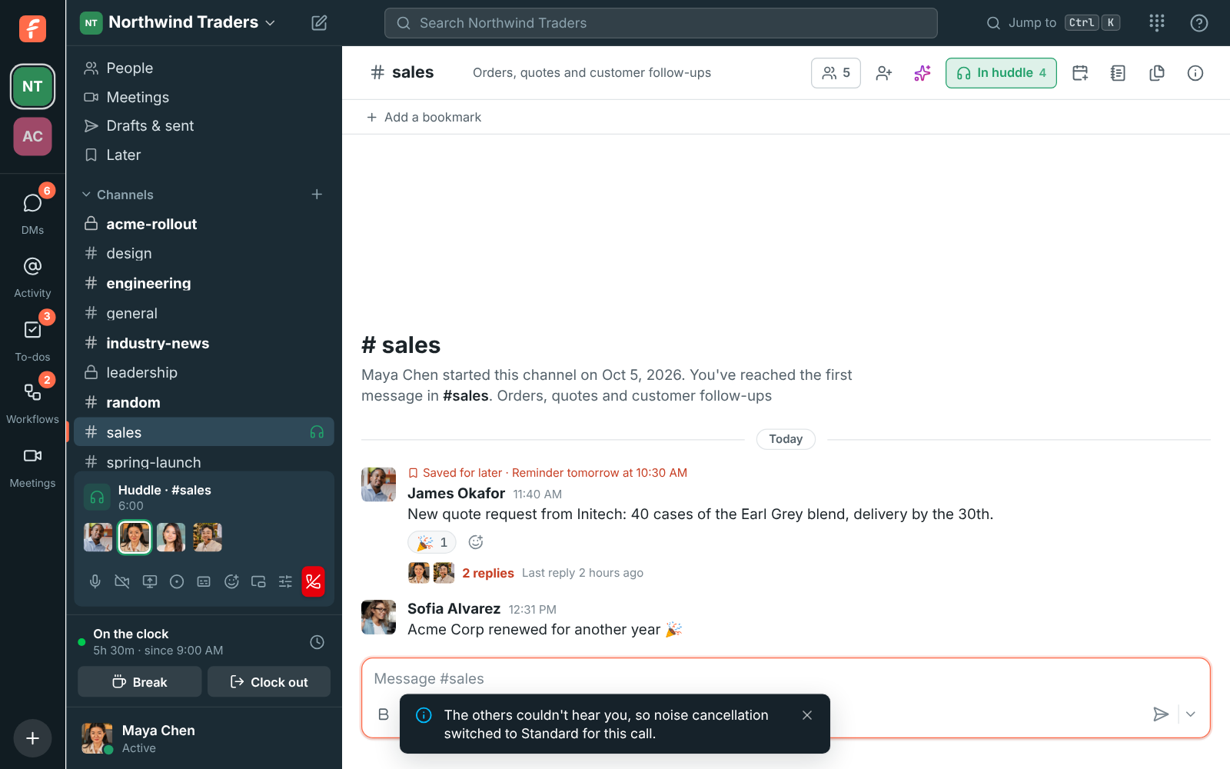Compose a new message with pencil icon

click(x=319, y=23)
